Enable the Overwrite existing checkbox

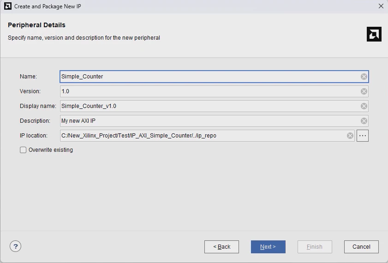23,150
